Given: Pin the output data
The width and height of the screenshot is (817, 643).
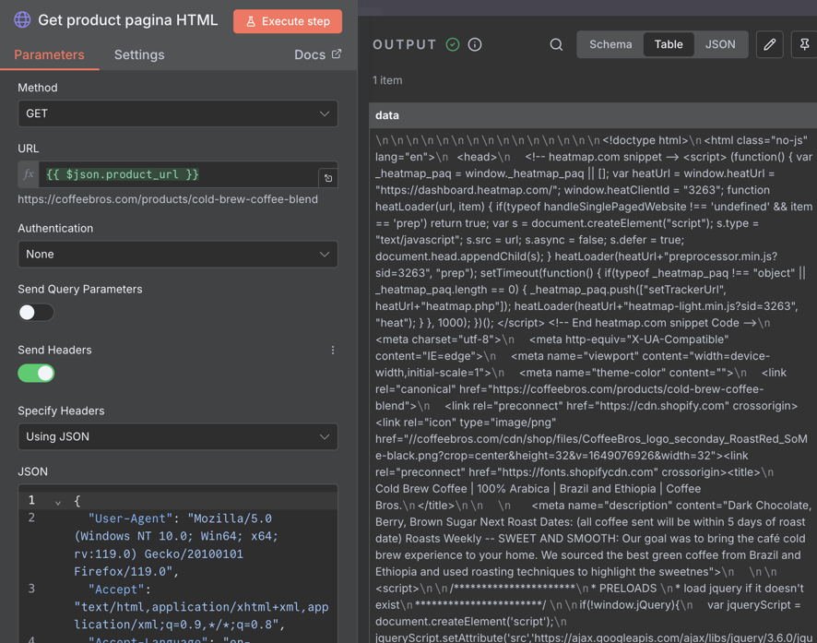Looking at the screenshot, I should [804, 45].
